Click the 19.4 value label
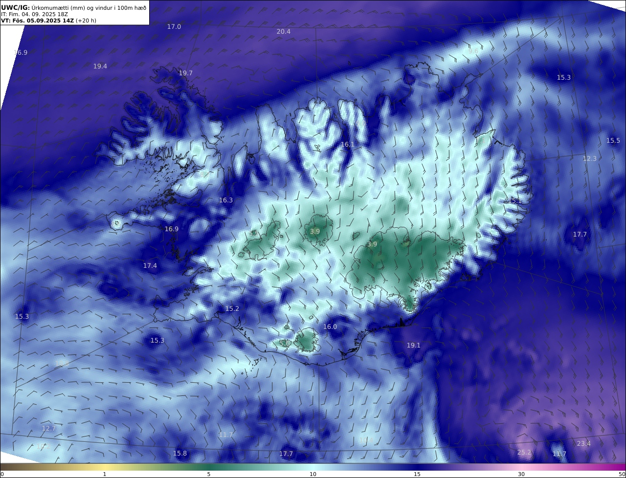This screenshot has width=626, height=478. (x=100, y=66)
